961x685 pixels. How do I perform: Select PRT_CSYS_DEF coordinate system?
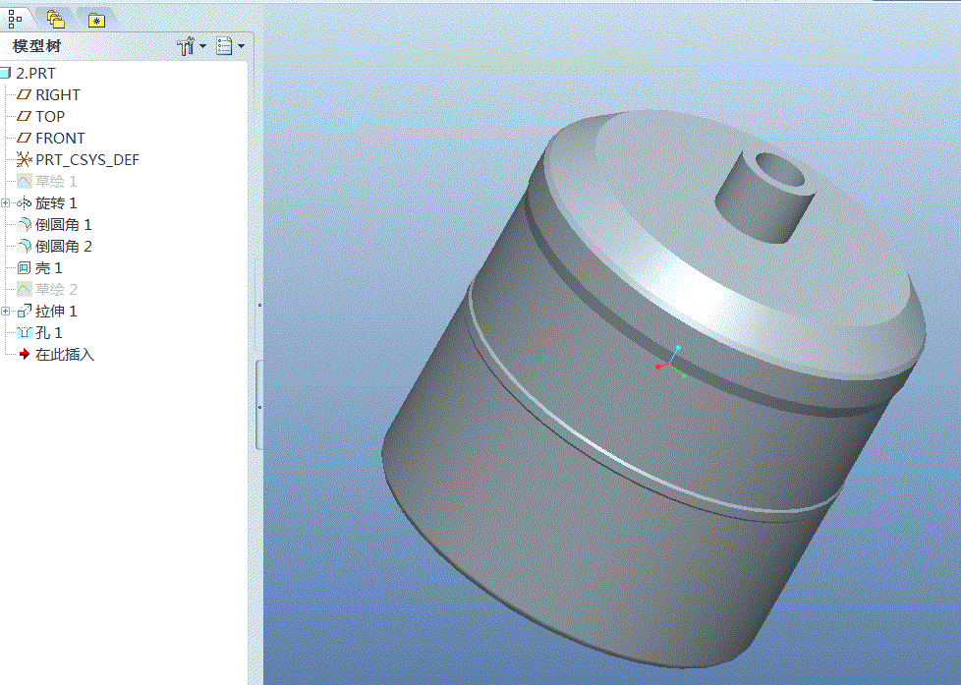click(x=87, y=160)
